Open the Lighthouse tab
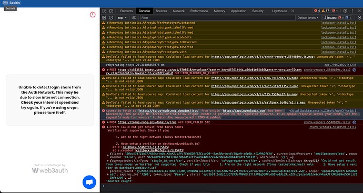The height and width of the screenshot is (193, 363). [x=279, y=11]
